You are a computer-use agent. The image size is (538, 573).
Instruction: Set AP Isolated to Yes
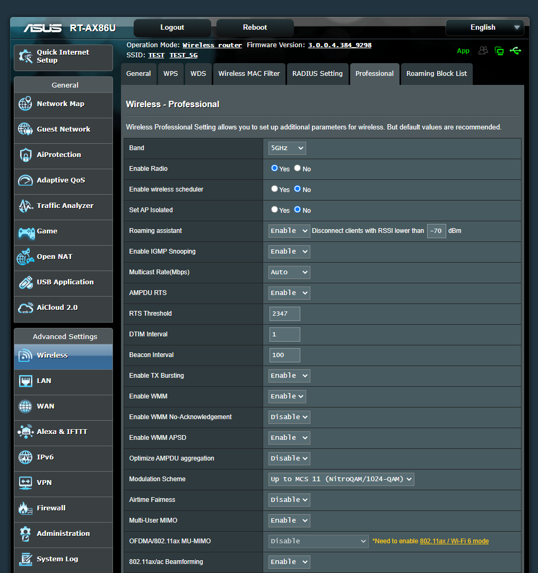(274, 210)
